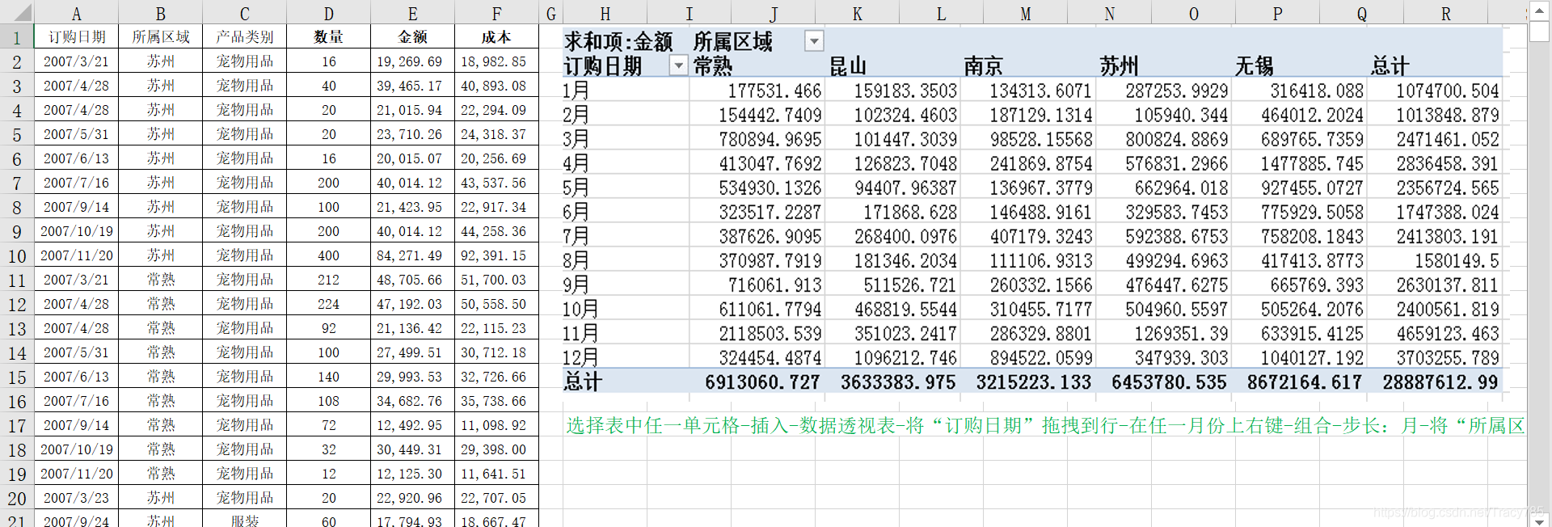Click the 数量 header cell
Image resolution: width=1552 pixels, height=527 pixels.
(x=328, y=37)
